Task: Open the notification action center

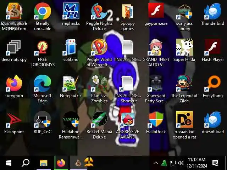Action: [x=215, y=163]
